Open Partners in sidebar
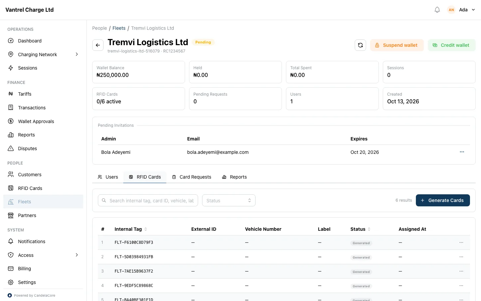481x301 pixels. [x=43, y=215]
